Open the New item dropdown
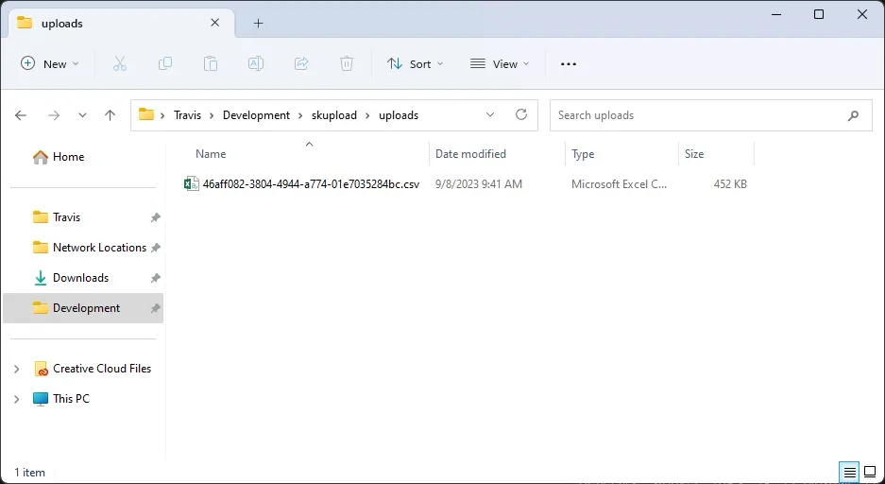Screen dimensions: 885x484 point(50,63)
